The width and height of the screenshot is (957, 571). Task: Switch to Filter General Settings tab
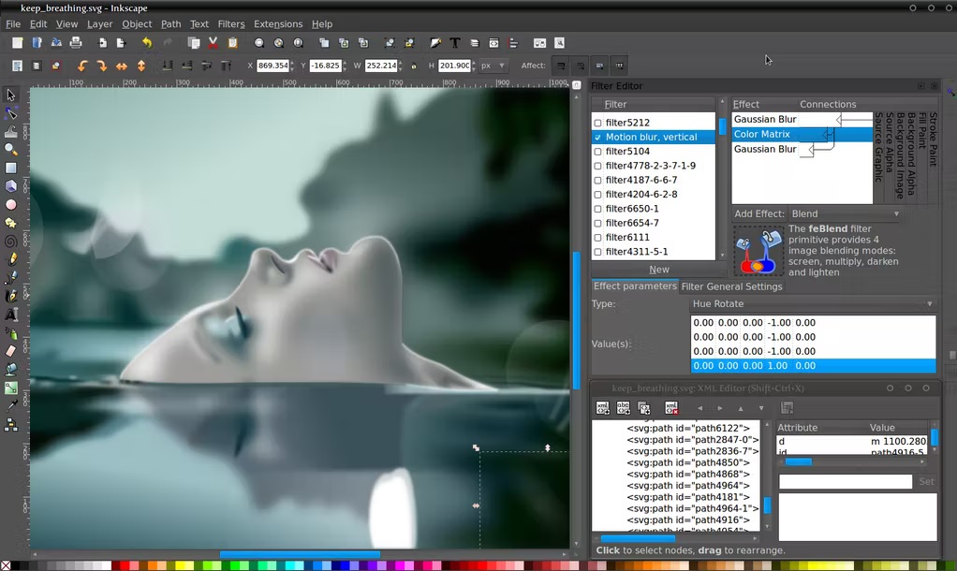click(x=731, y=286)
